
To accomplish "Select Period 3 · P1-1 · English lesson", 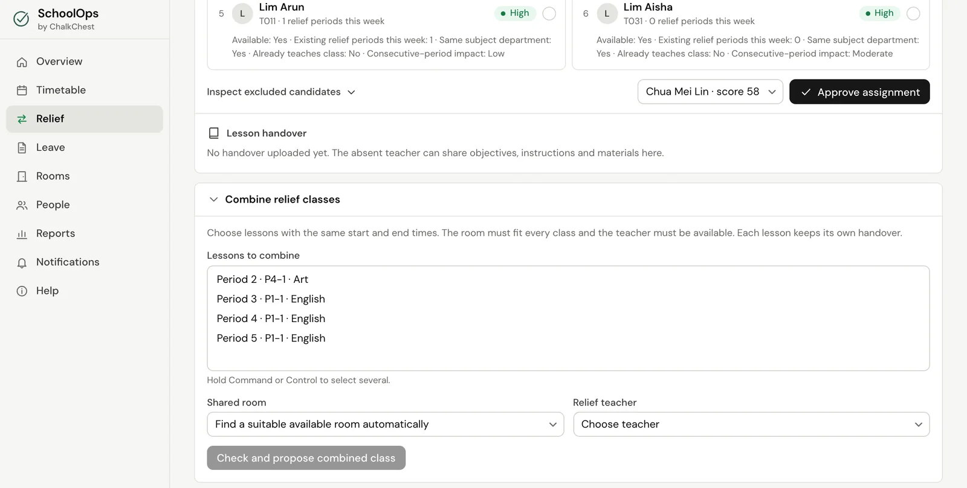I will (568, 299).
